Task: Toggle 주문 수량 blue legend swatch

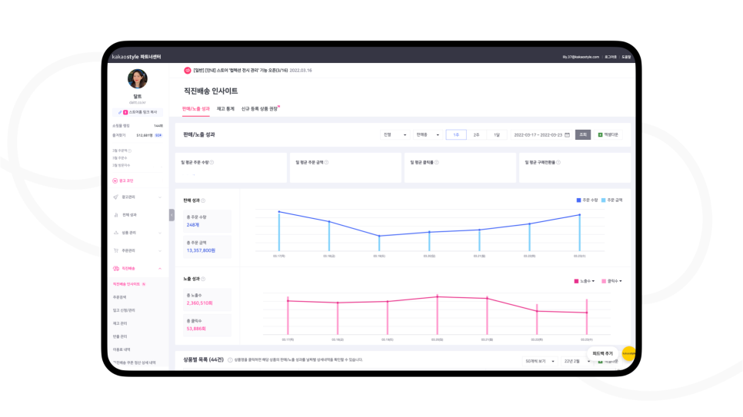Action: coord(578,200)
